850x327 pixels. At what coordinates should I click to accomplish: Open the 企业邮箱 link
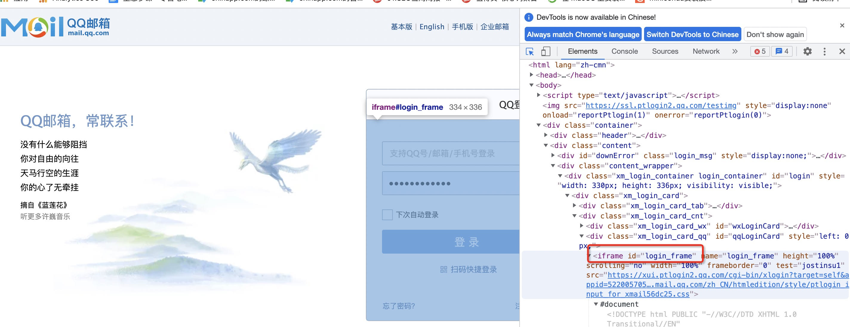[x=494, y=27]
